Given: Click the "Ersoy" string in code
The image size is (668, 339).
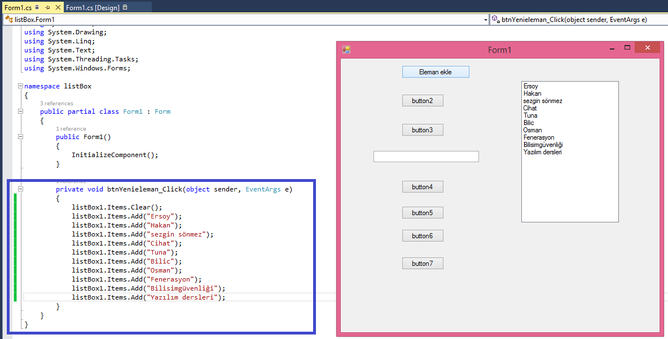Looking at the screenshot, I should click(x=161, y=216).
